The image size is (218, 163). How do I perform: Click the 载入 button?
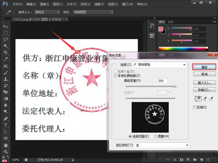tap(204, 83)
